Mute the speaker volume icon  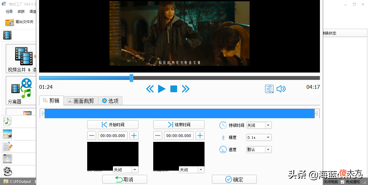(x=281, y=89)
